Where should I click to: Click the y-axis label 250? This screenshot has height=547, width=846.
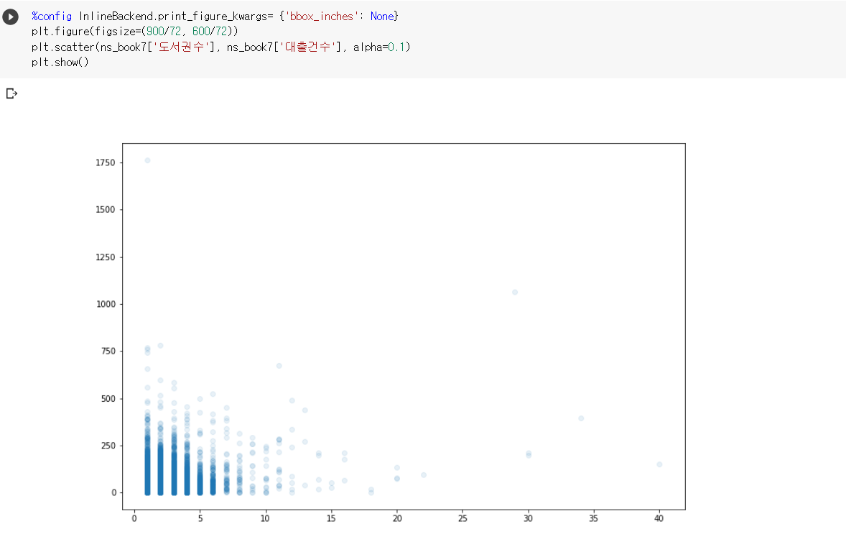108,446
